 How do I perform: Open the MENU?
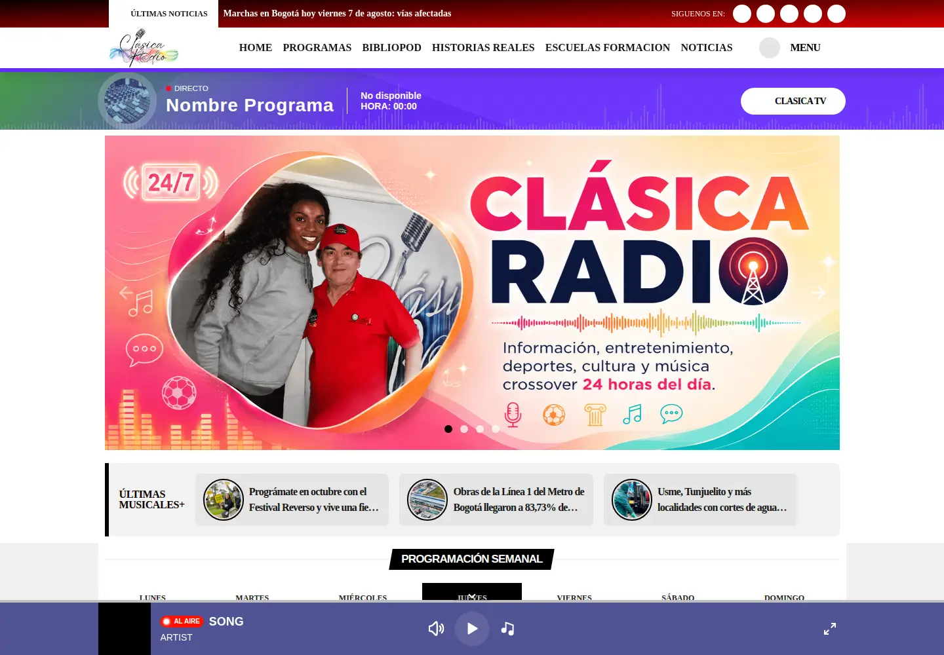[x=805, y=48]
